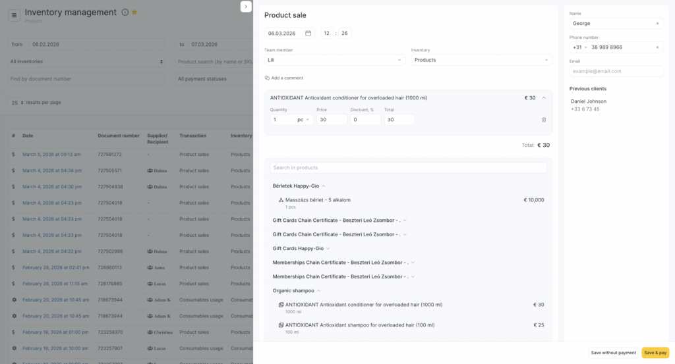Screen dimensions: 675x364
Task: Toggle the favorite star next to title
Action: (x=134, y=13)
